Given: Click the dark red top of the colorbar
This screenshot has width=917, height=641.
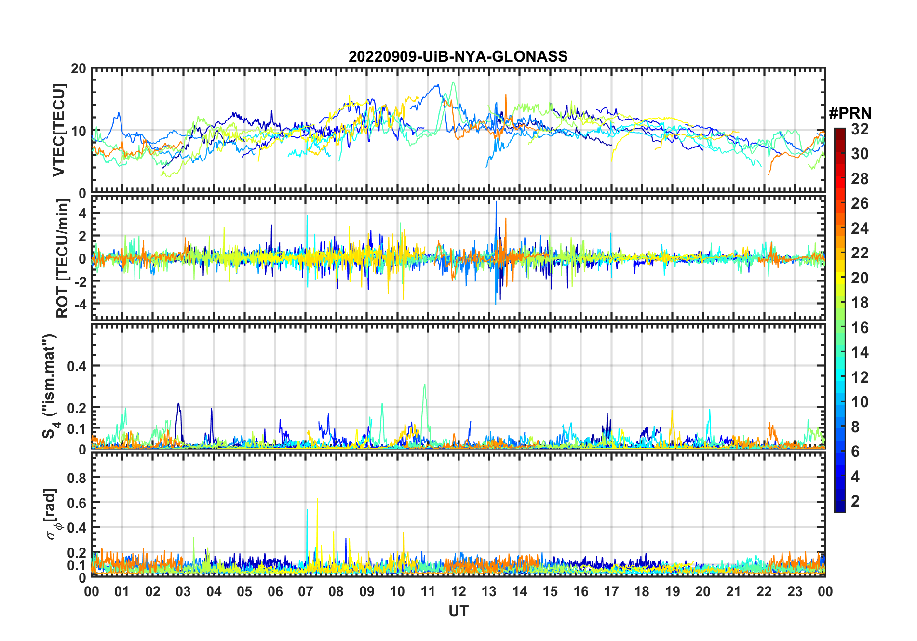Looking at the screenshot, I should click(x=839, y=132).
